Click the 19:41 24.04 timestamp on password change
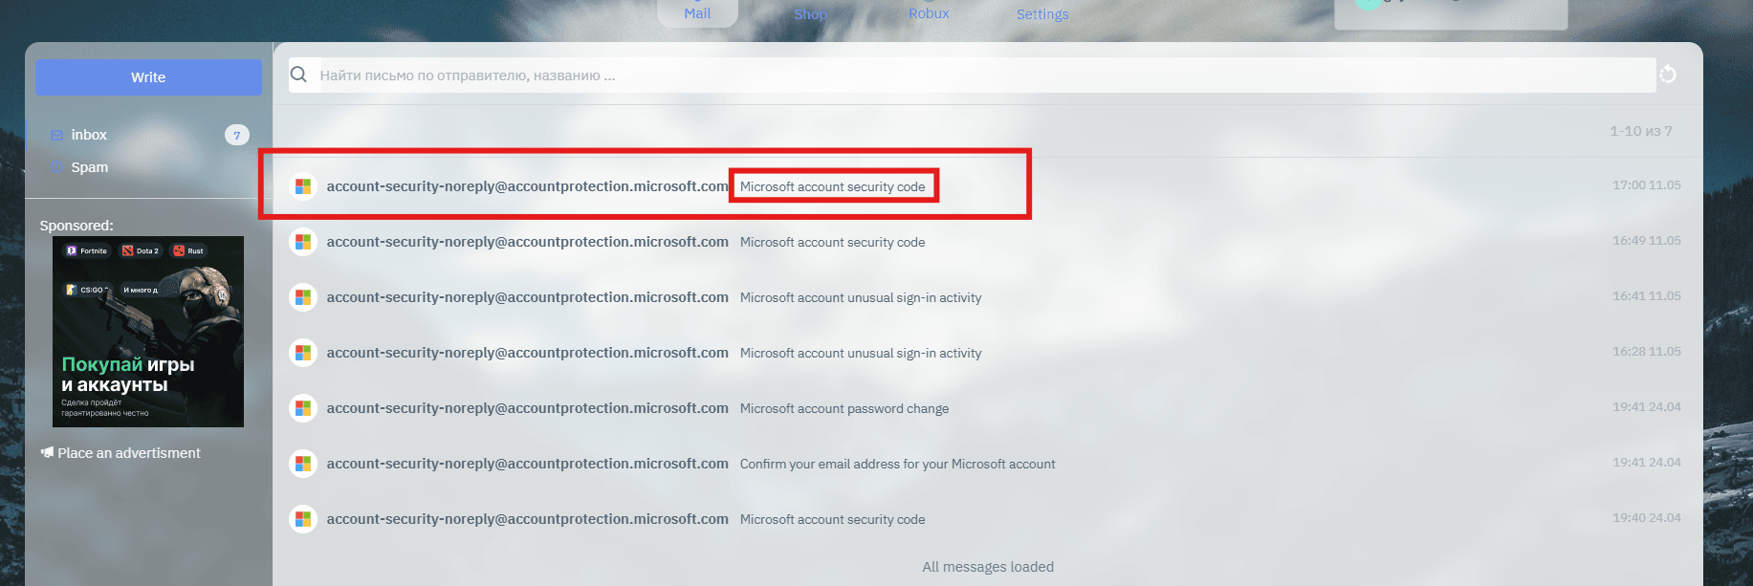This screenshot has height=586, width=1753. click(x=1647, y=407)
